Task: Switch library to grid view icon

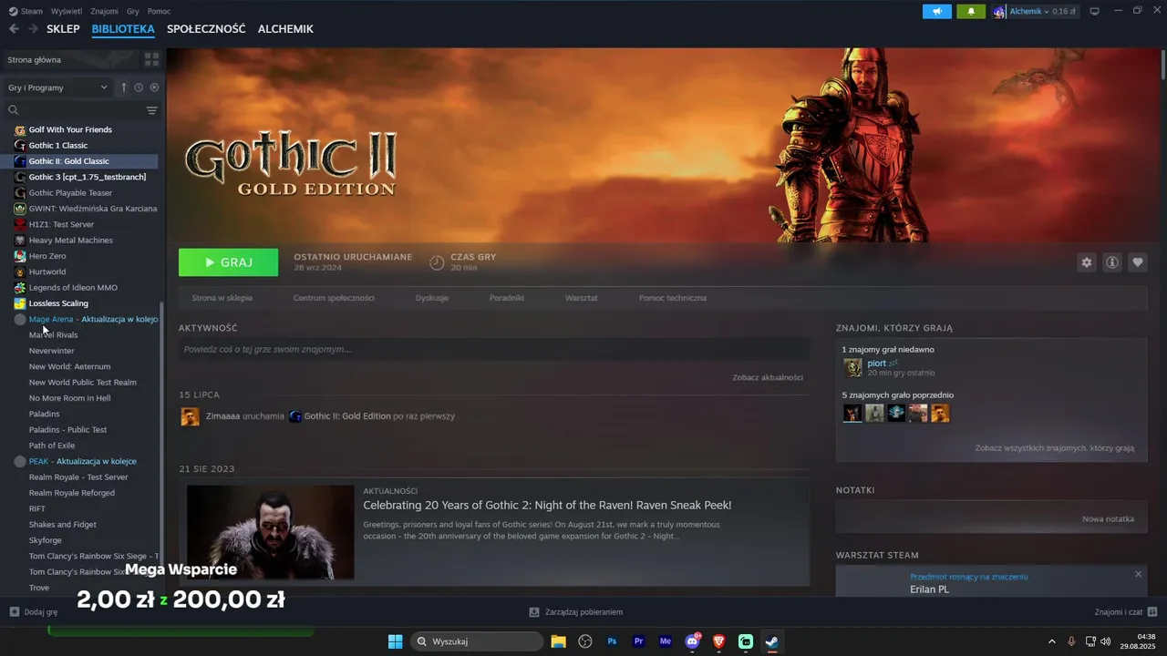Action: pyautogui.click(x=151, y=59)
